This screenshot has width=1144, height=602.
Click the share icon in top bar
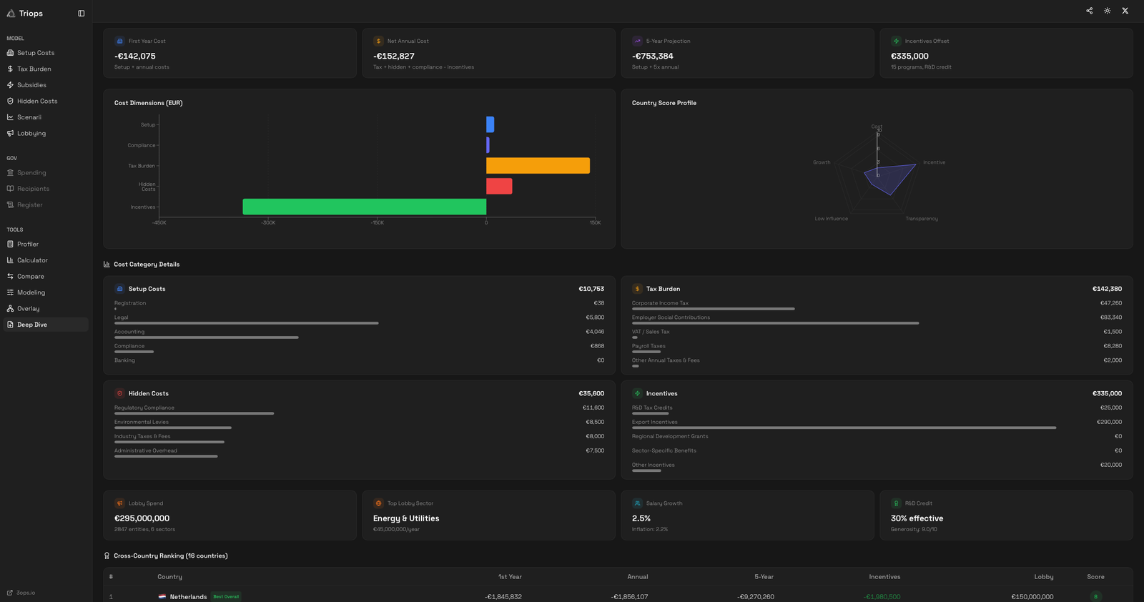coord(1089,11)
